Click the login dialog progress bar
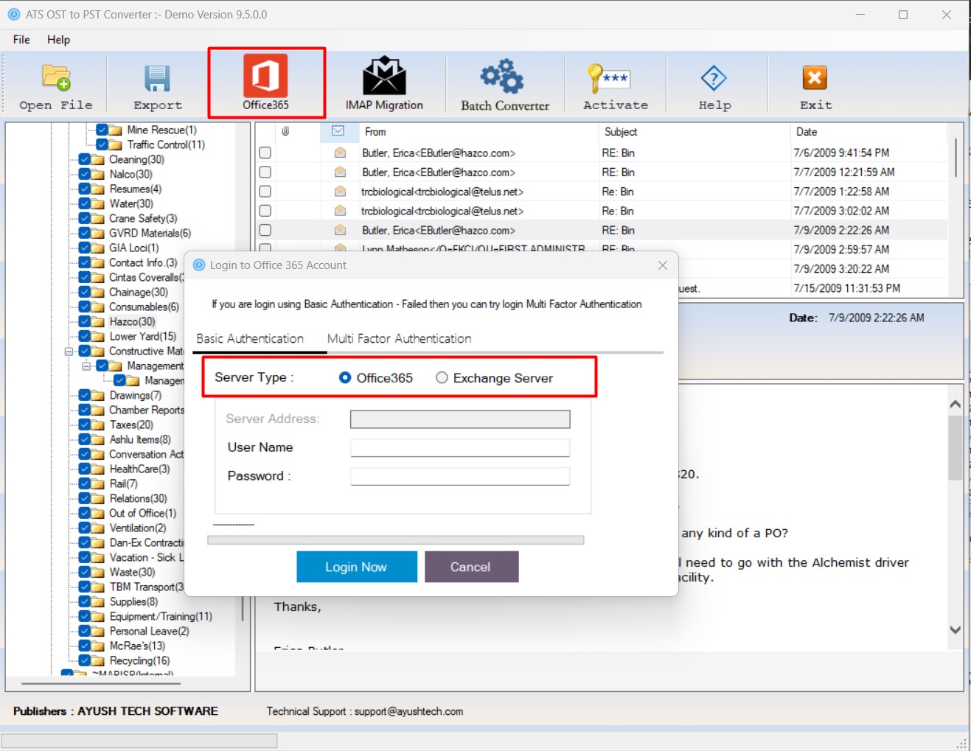The width and height of the screenshot is (971, 751). tap(396, 540)
